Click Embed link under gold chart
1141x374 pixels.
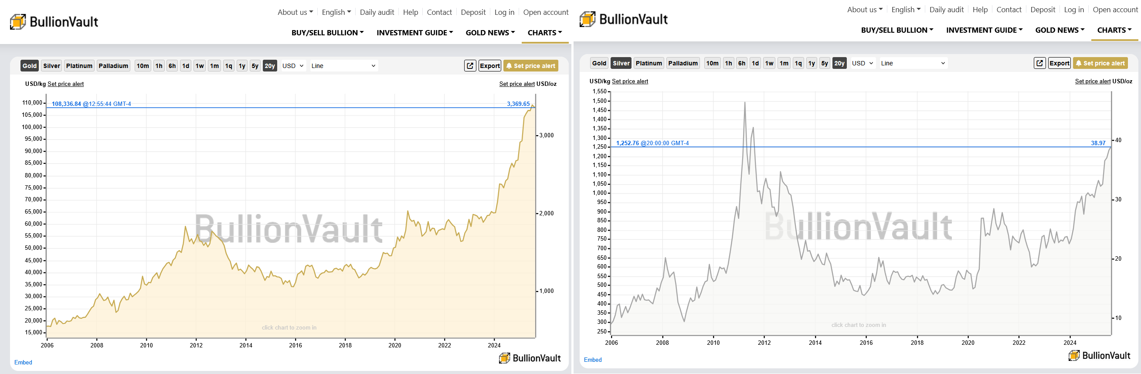23,363
